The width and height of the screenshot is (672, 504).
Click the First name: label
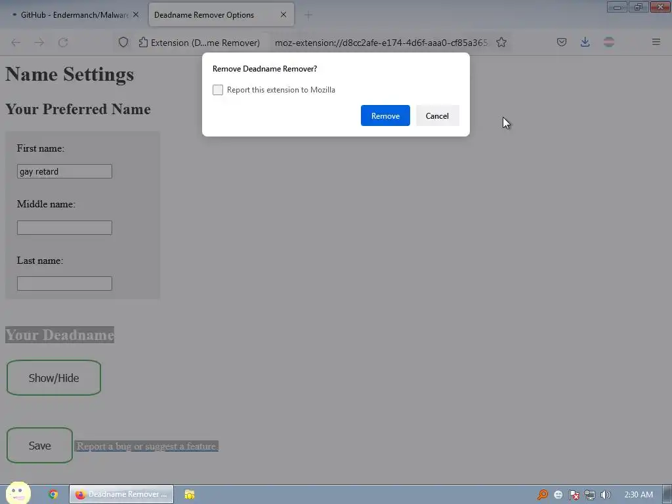(x=40, y=148)
